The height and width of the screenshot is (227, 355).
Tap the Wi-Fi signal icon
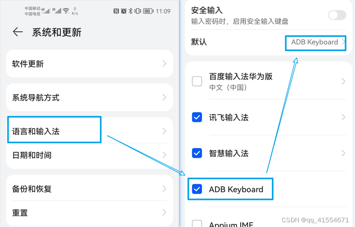click(x=66, y=11)
